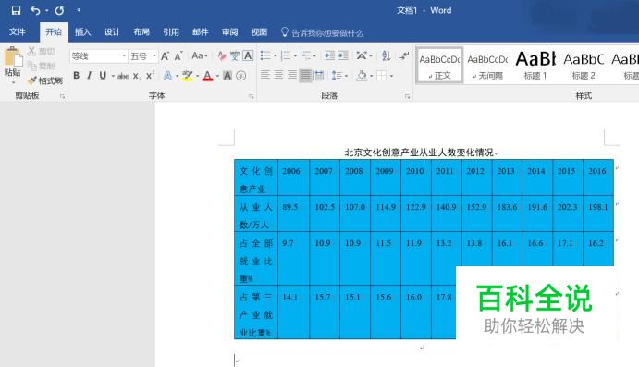
Task: Apply bullet list formatting
Action: [x=265, y=55]
